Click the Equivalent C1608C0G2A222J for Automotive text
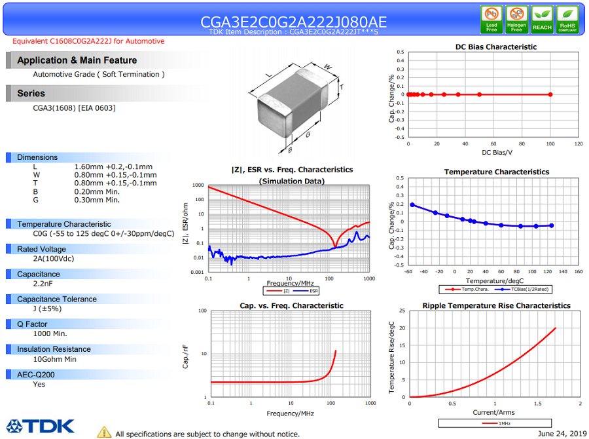Image resolution: width=589 pixels, height=439 pixels. point(89,41)
